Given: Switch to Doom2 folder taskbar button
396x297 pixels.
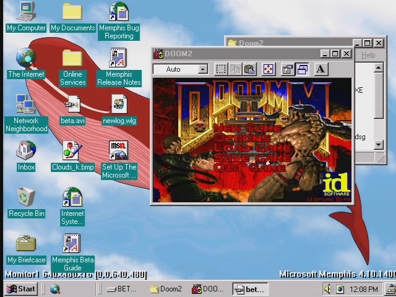Looking at the screenshot, I should point(166,289).
